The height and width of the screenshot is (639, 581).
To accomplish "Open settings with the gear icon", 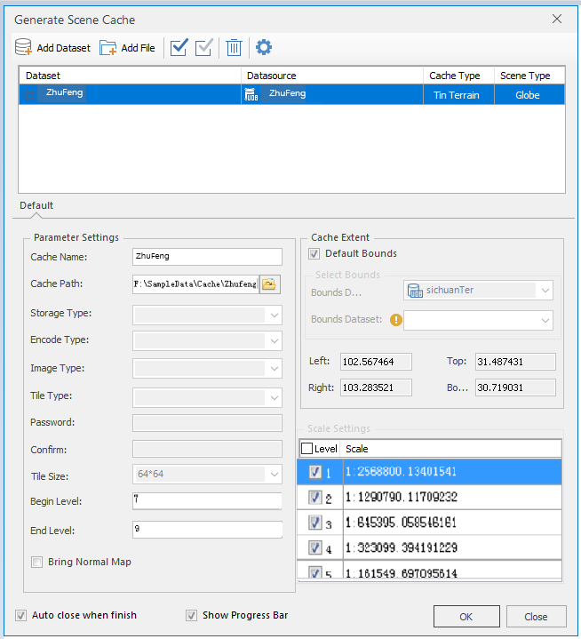I will pyautogui.click(x=264, y=47).
